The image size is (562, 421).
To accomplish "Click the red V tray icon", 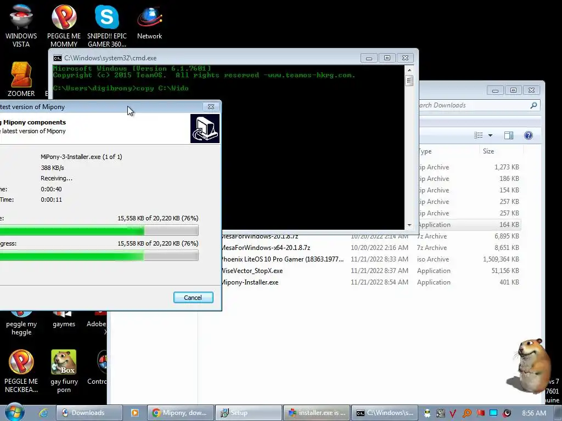I will click(x=453, y=413).
